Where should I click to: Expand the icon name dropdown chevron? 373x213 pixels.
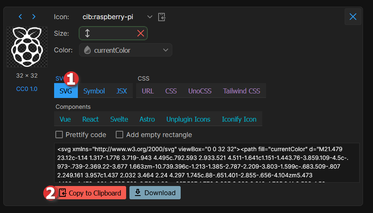pyautogui.click(x=150, y=17)
